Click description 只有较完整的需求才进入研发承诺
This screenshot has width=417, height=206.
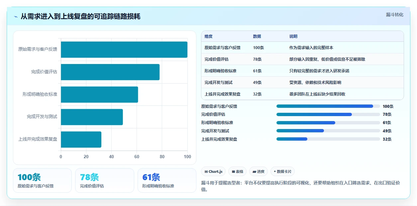coord(319,71)
